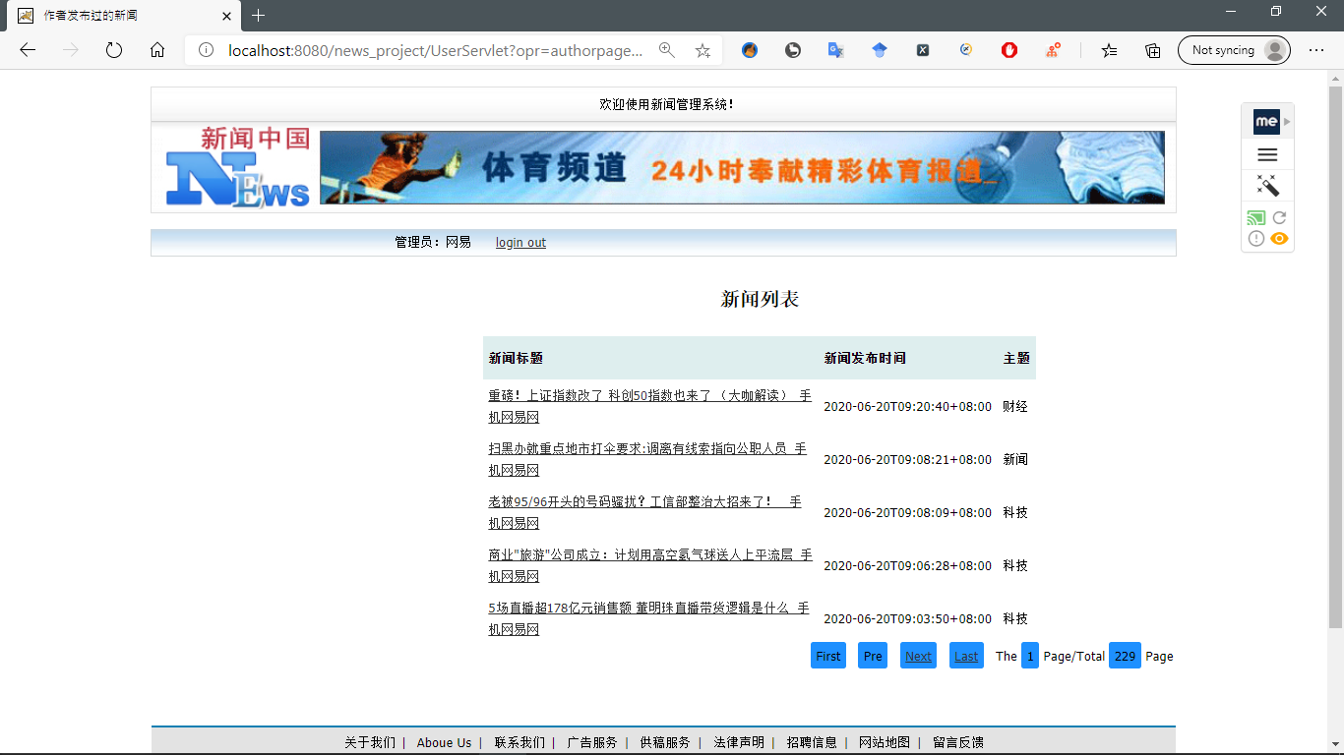Click the login out link
The width and height of the screenshot is (1344, 755).
coord(520,243)
